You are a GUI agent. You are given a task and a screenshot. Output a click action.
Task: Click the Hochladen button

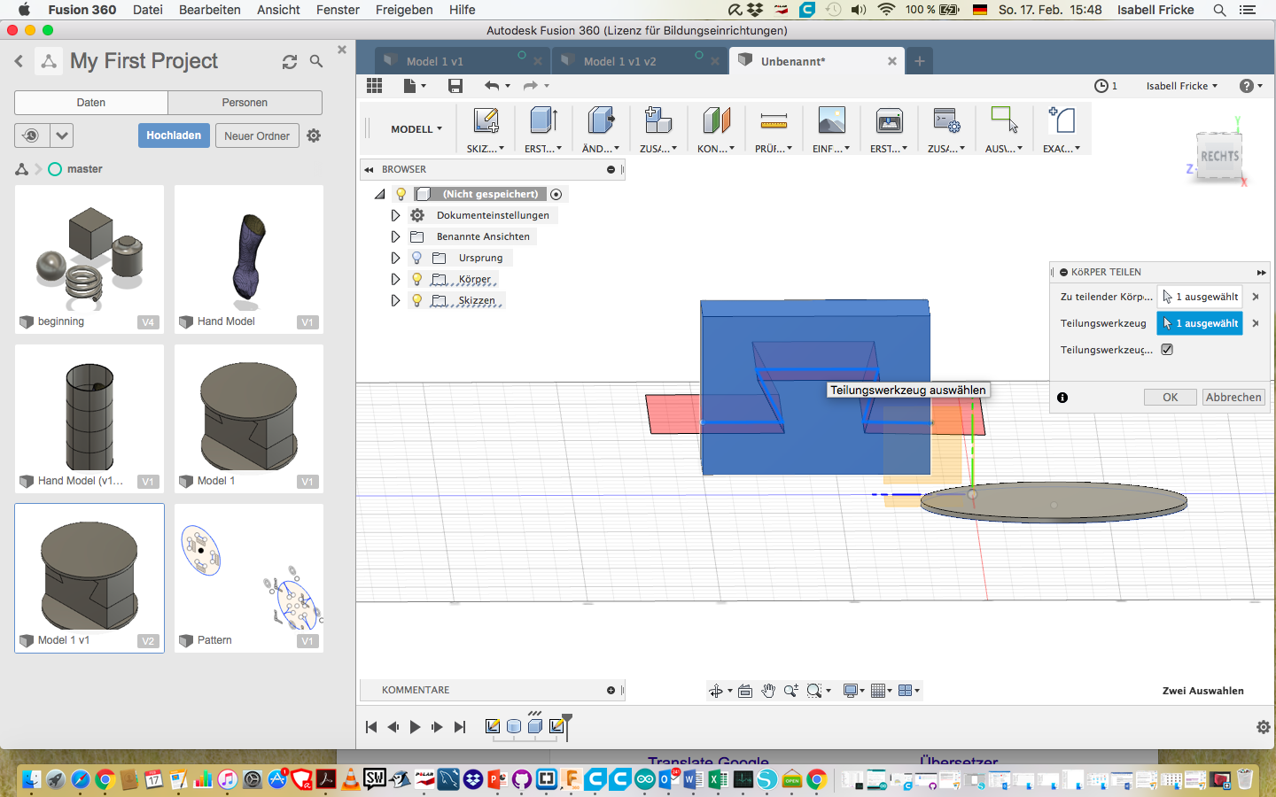[x=174, y=135]
